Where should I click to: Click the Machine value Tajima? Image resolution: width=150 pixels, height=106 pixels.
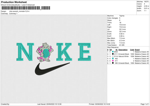122,16
